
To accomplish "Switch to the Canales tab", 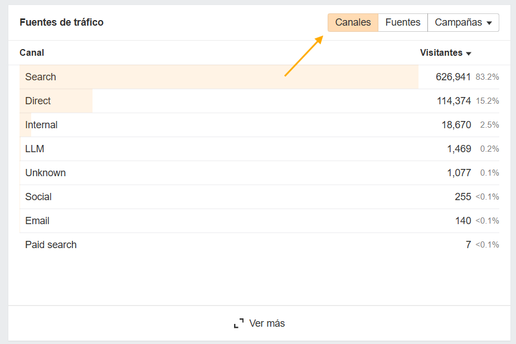I will 353,23.
